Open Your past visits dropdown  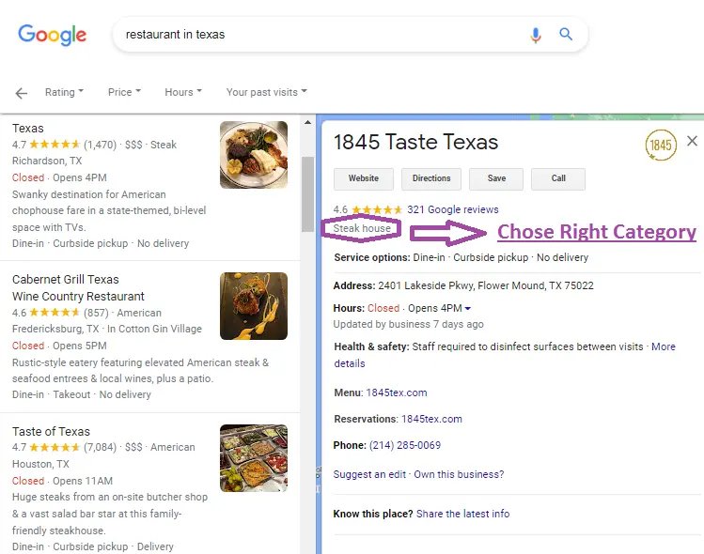point(267,92)
